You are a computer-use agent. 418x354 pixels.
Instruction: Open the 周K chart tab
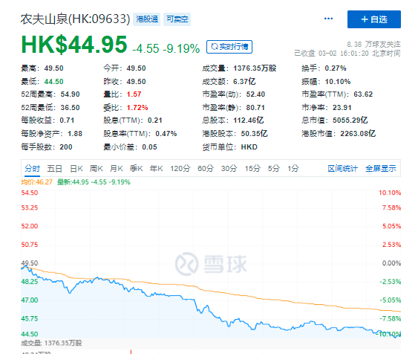coord(96,169)
